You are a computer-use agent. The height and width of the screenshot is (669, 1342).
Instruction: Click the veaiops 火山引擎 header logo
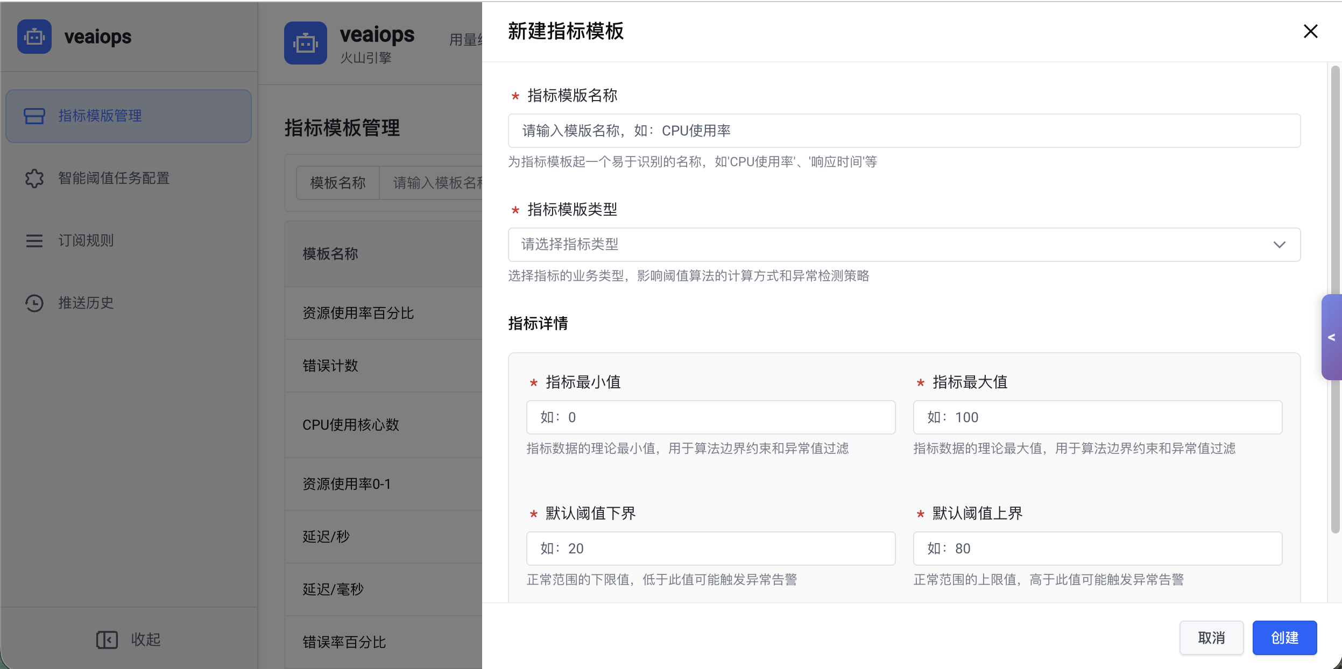point(306,43)
